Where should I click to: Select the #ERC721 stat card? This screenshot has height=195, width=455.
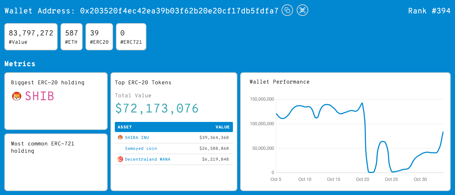[x=131, y=37]
